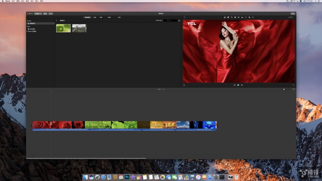
Task: Open the all clips filter dropdown
Action: coord(159,20)
